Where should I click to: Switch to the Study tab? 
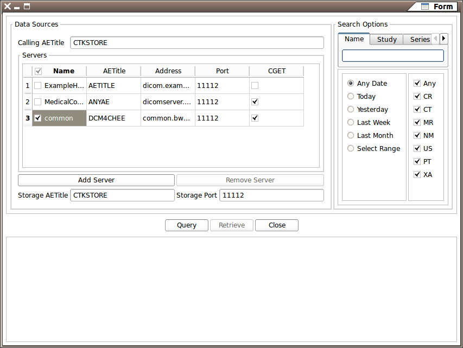pyautogui.click(x=386, y=39)
